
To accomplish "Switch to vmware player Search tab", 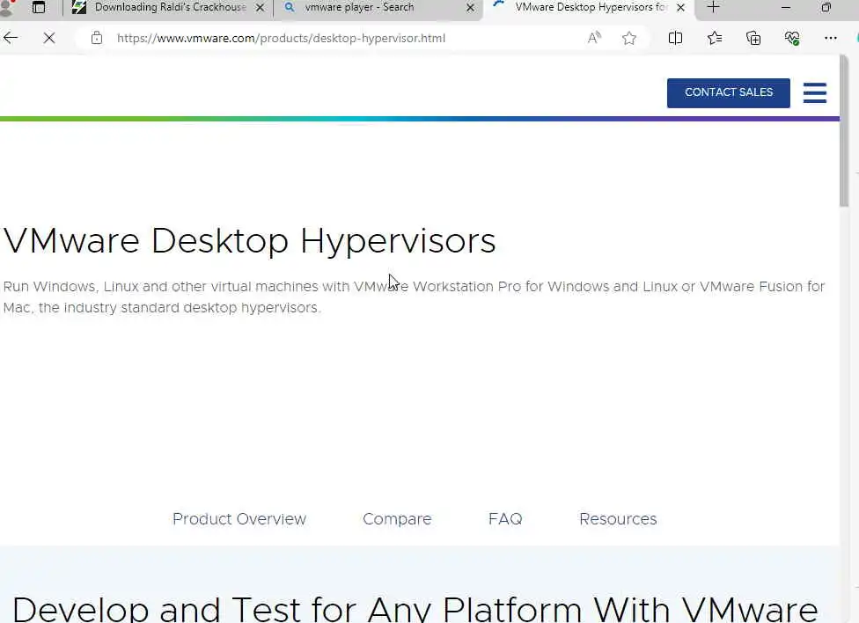I will coord(377,7).
